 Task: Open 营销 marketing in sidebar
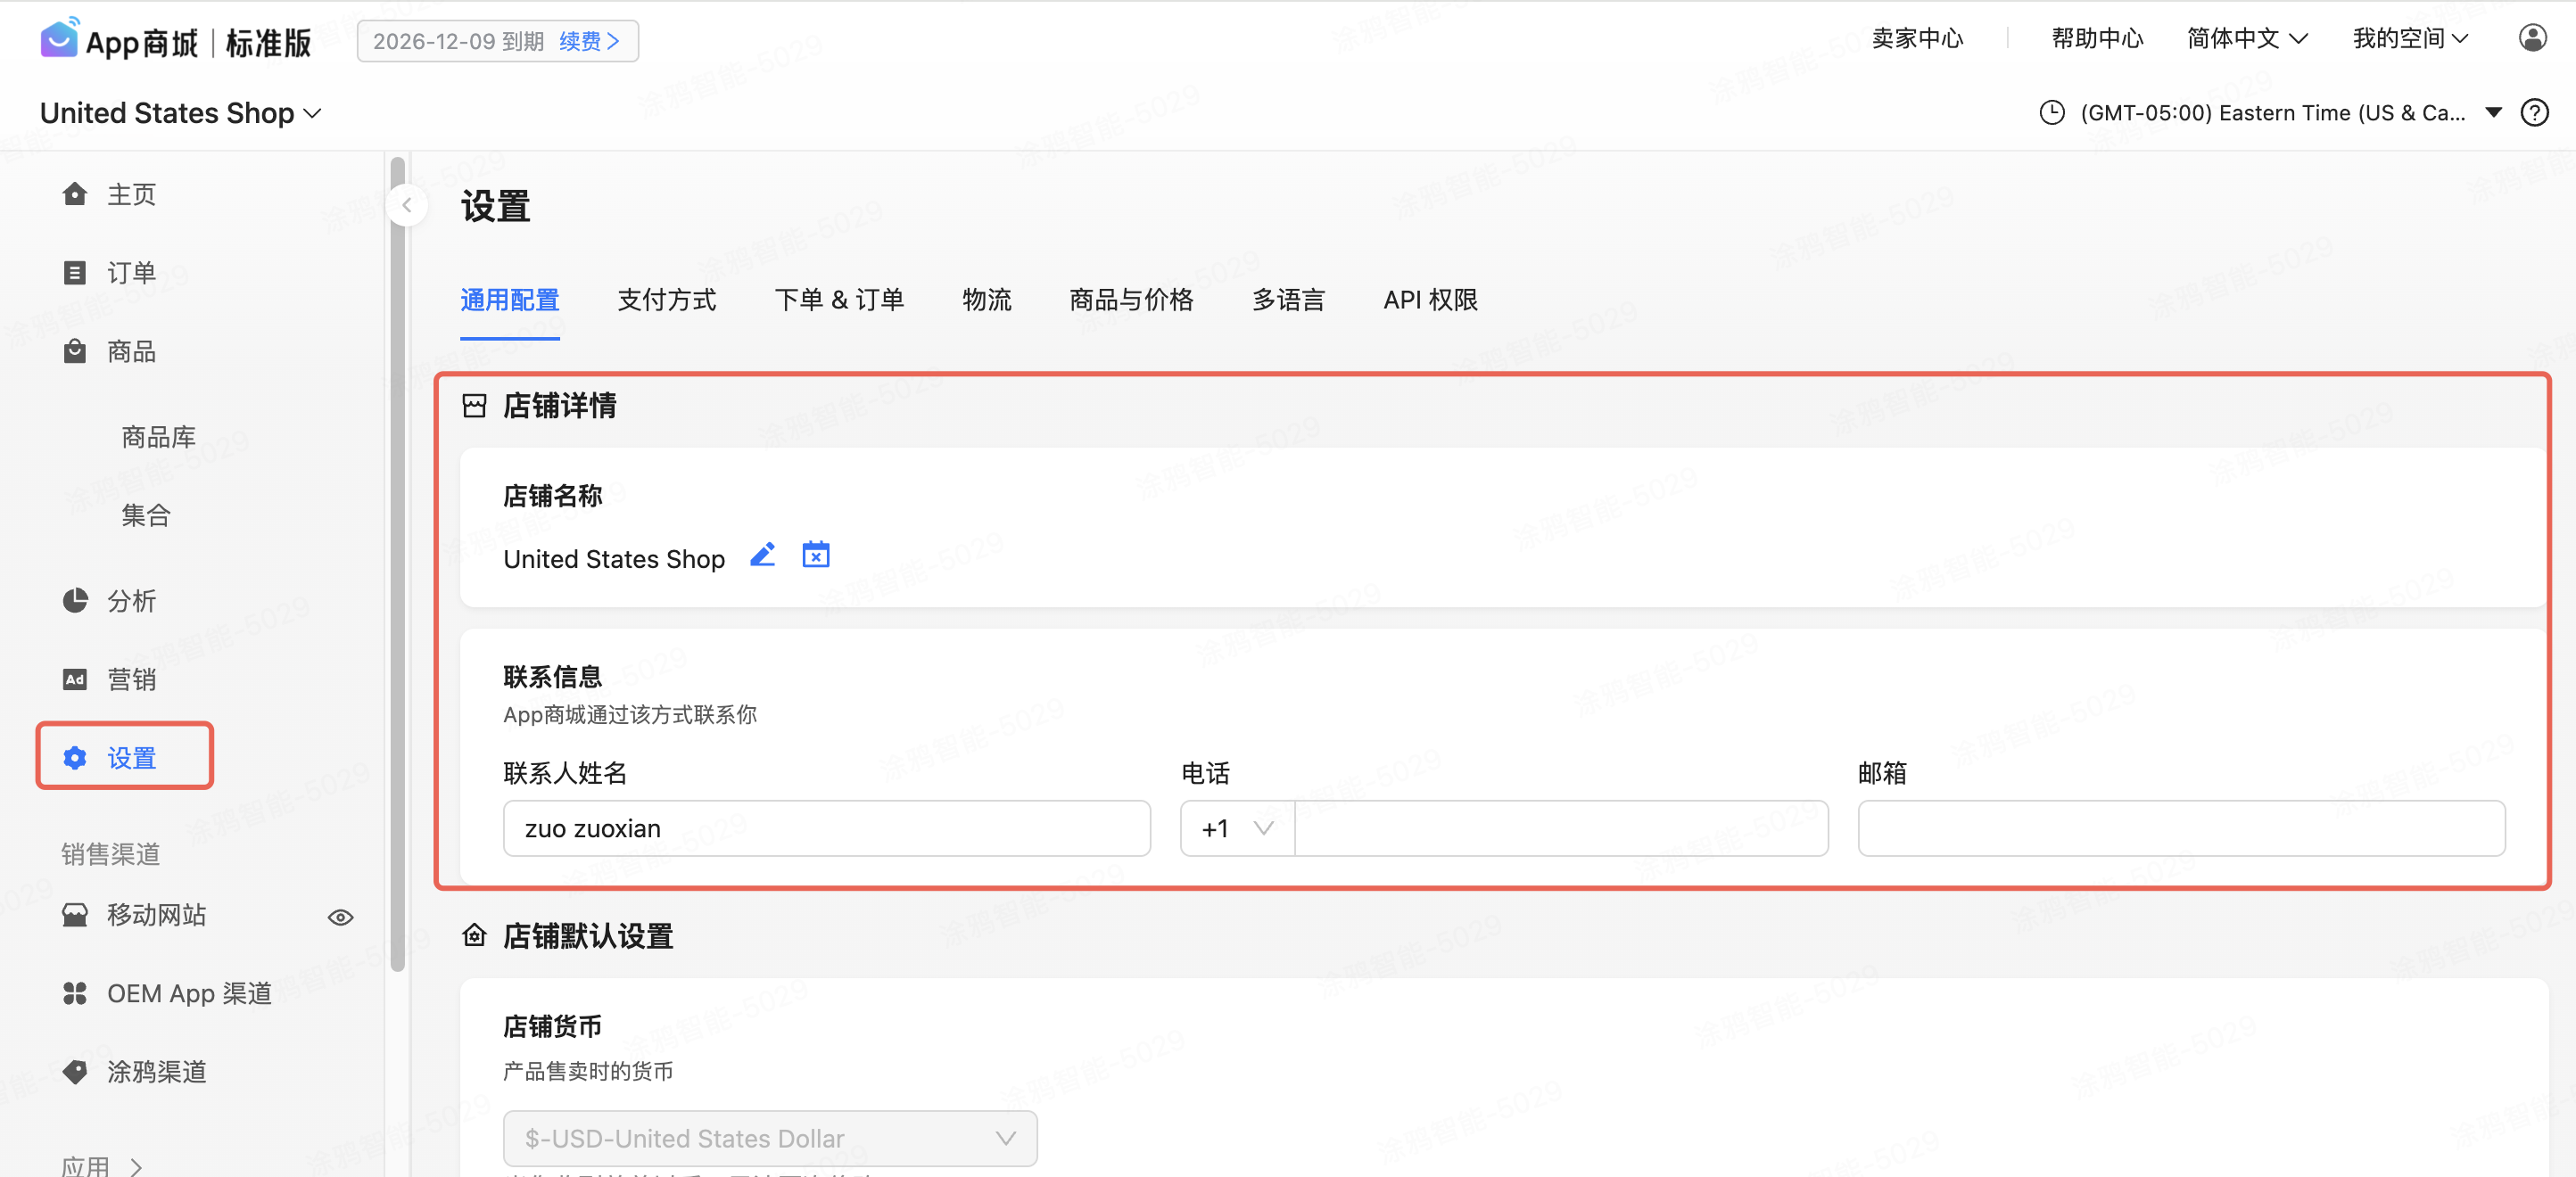click(x=130, y=679)
